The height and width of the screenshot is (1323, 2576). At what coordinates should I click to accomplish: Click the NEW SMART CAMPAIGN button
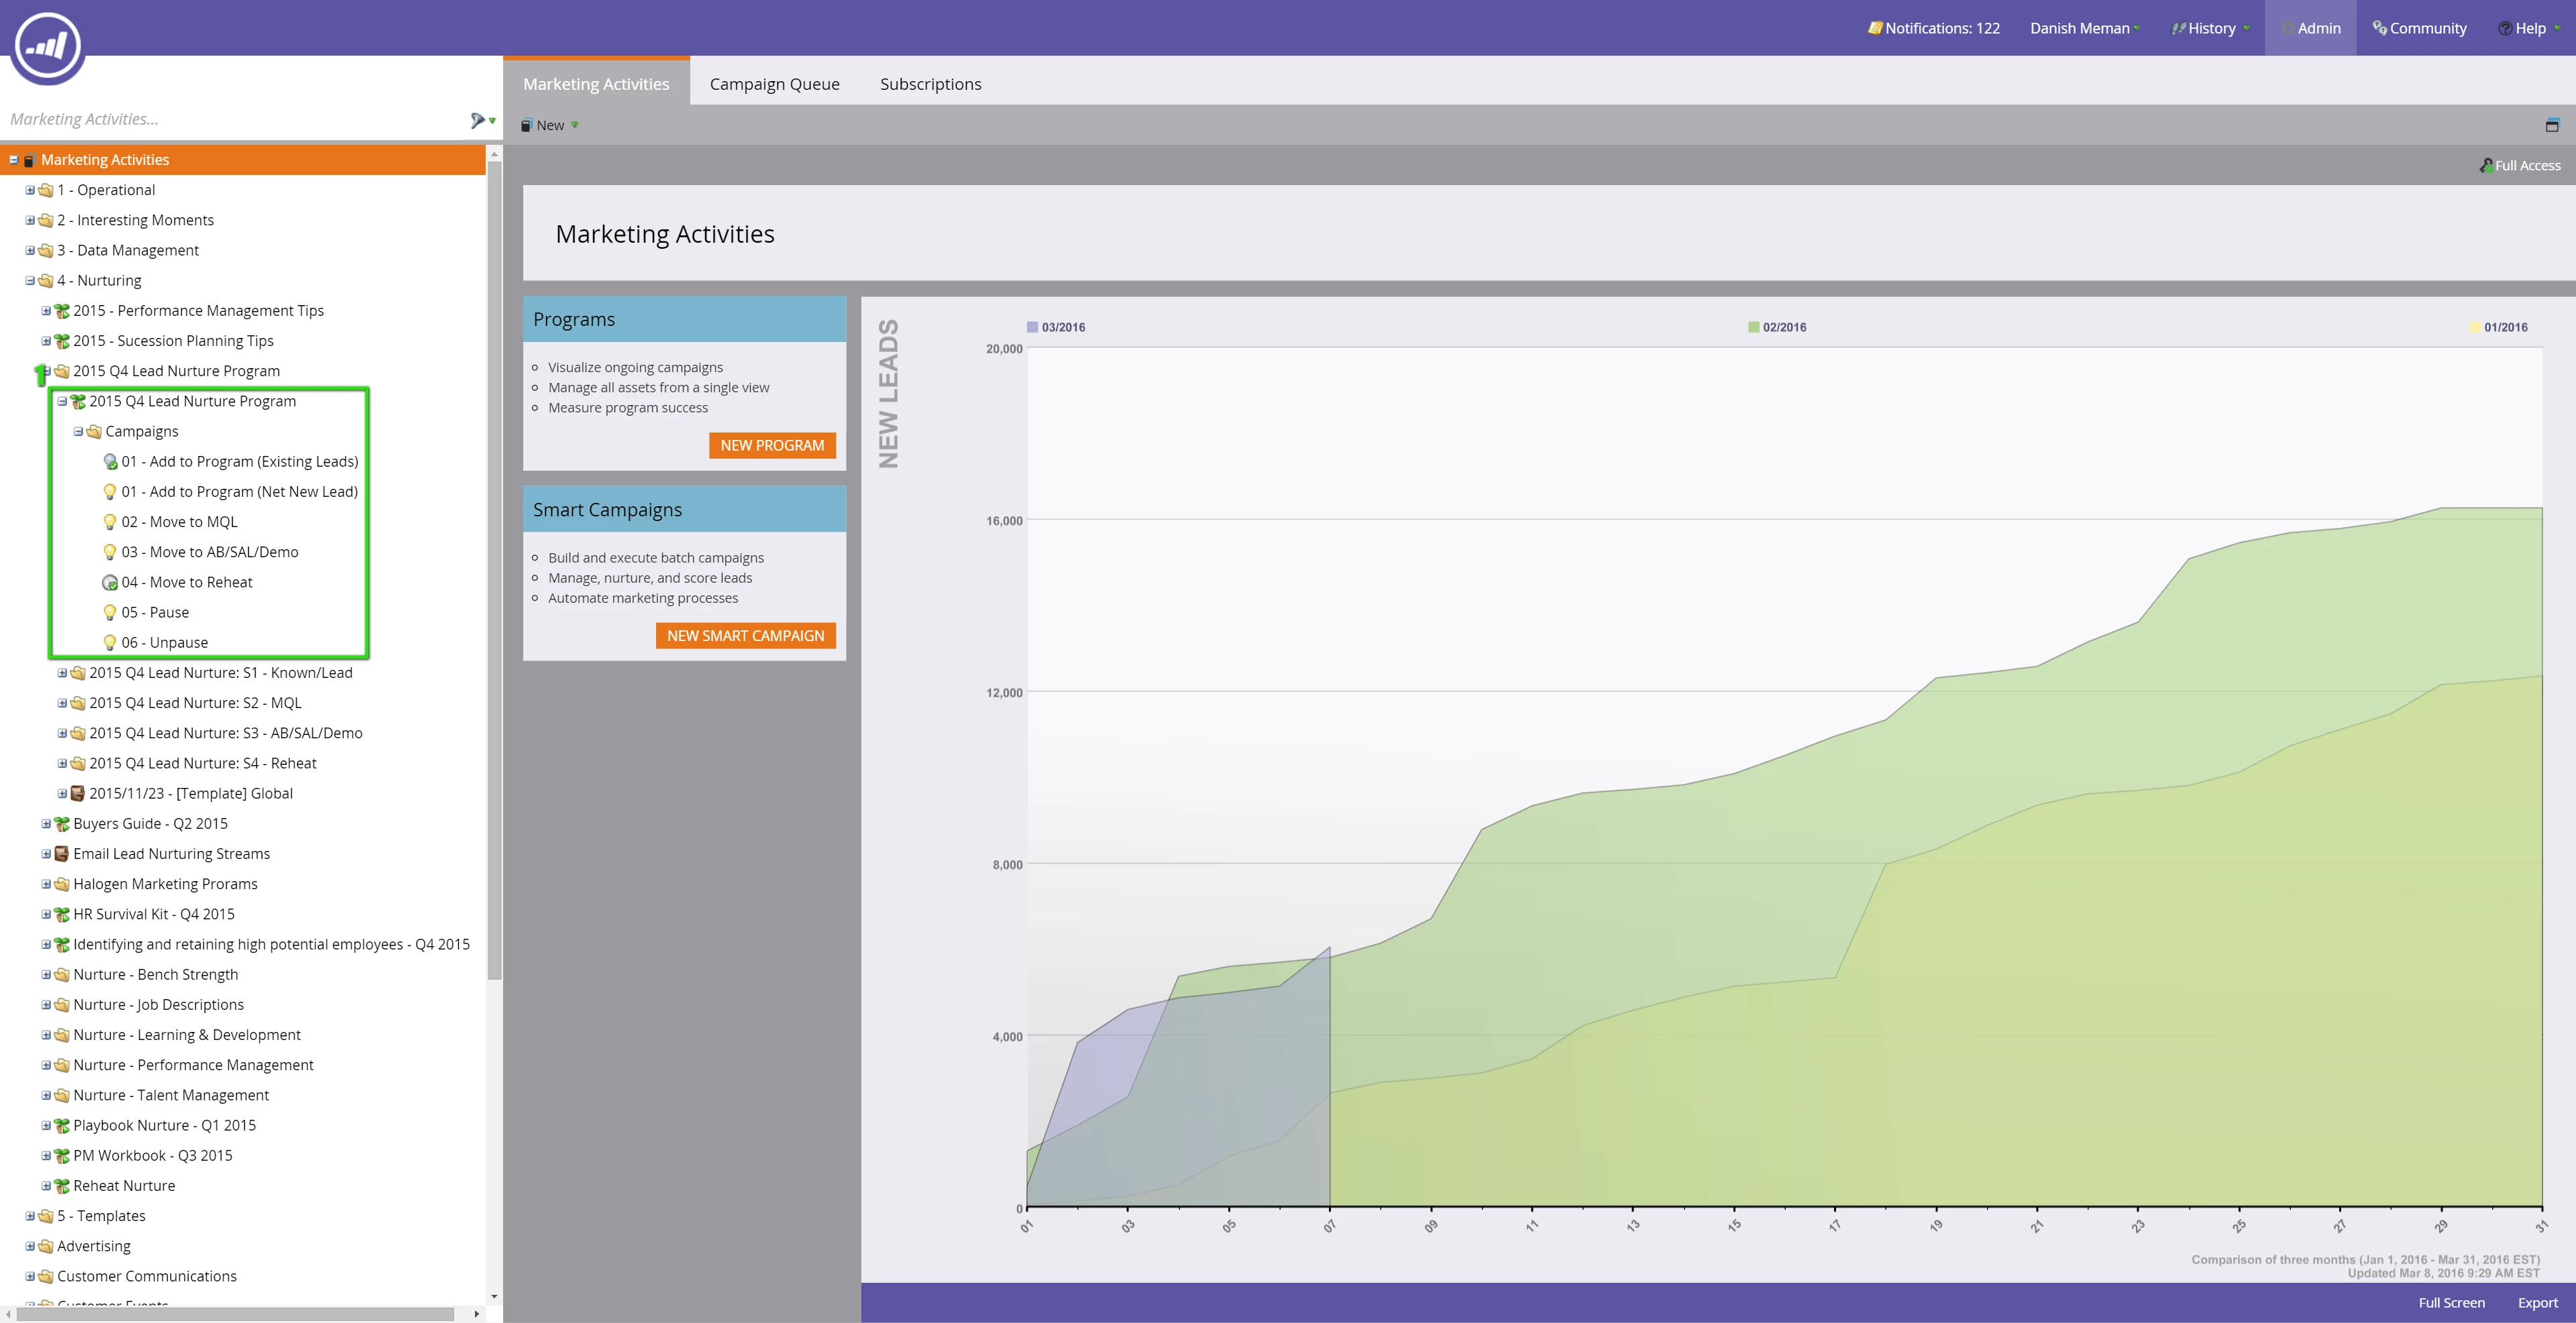coord(745,636)
